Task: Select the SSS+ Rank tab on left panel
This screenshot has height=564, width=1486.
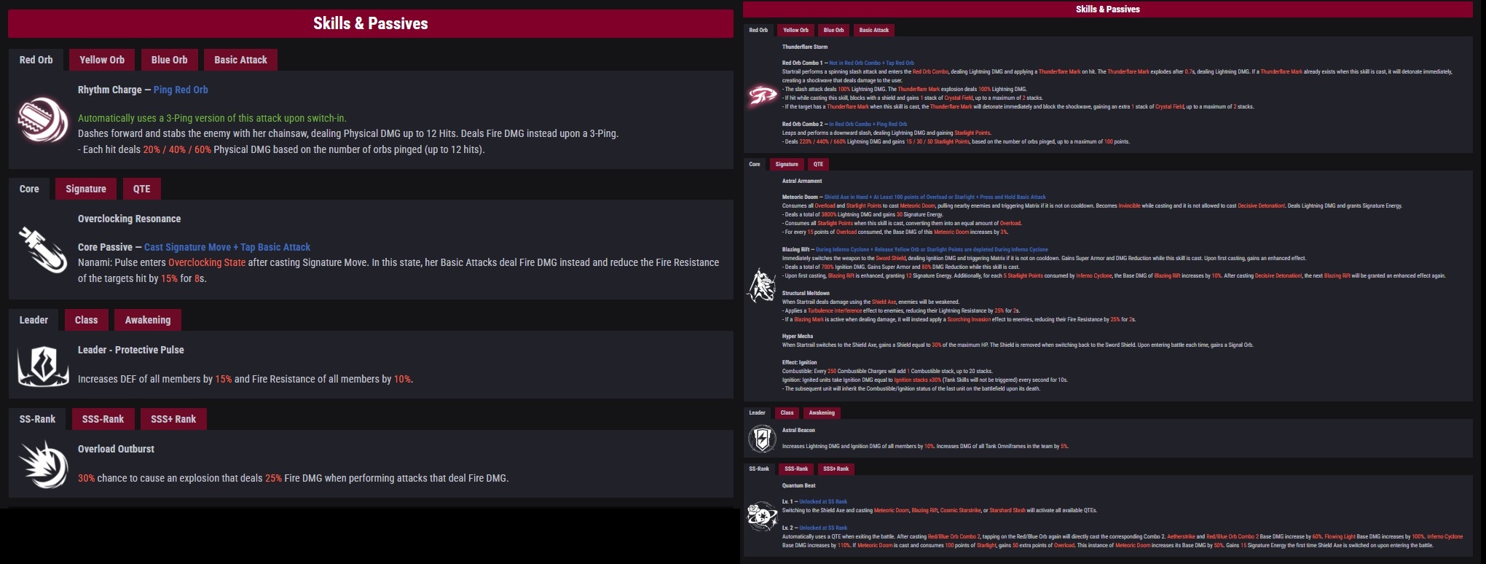Action: tap(173, 419)
